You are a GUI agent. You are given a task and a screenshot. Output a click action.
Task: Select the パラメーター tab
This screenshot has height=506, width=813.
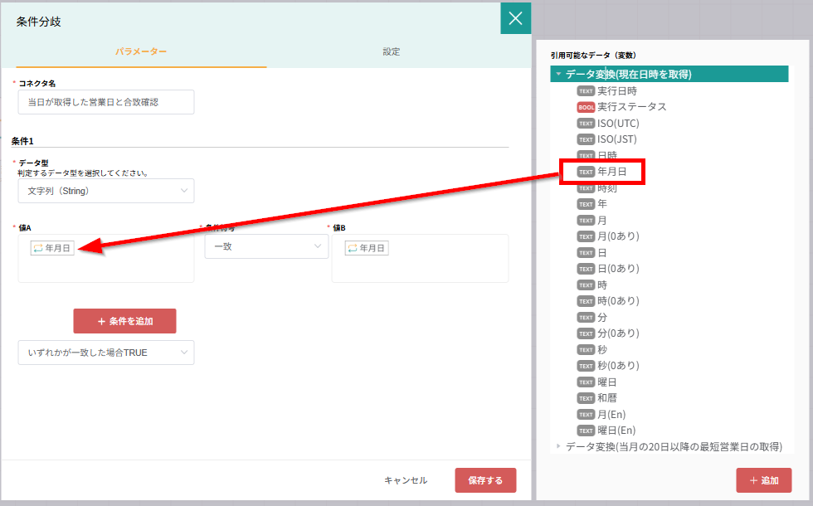141,51
